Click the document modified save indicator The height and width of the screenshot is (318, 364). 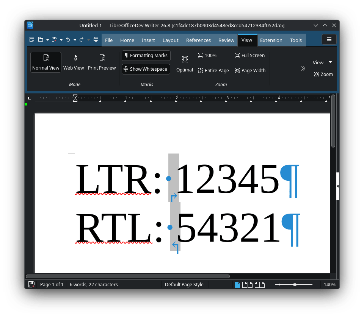coord(31,284)
